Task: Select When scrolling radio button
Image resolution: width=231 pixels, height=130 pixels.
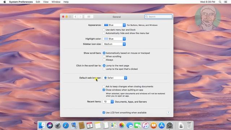Action: point(104,56)
